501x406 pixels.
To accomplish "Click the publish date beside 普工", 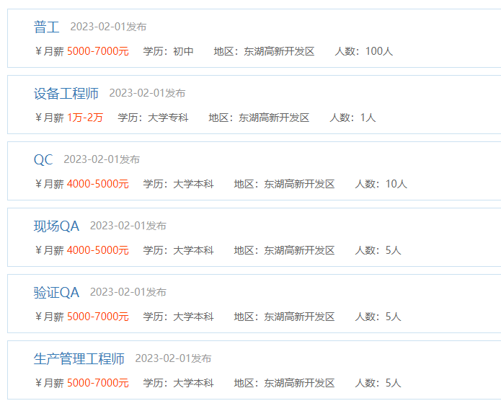I will coord(108,27).
